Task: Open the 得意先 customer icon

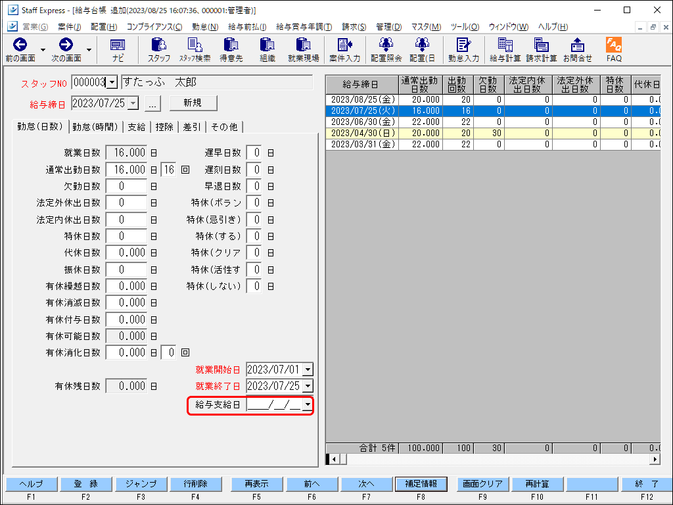Action: 231,50
